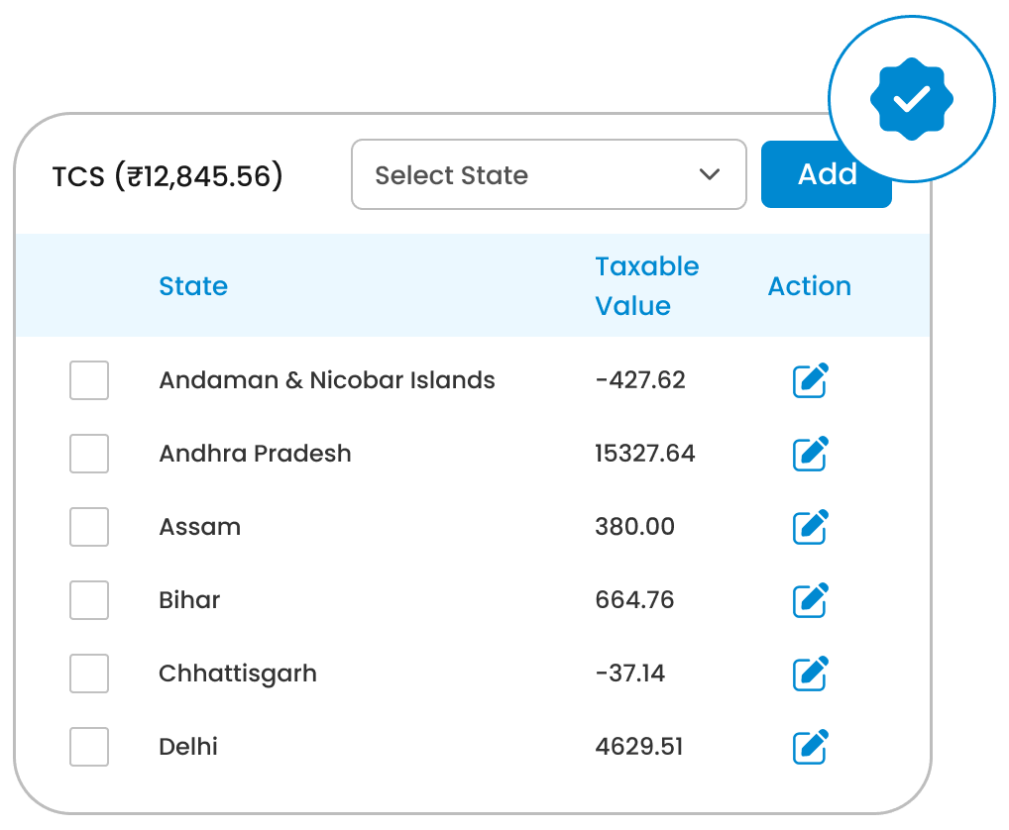Viewport: 1009px width, 830px height.
Task: Click the blue verified checkmark badge
Action: [911, 98]
